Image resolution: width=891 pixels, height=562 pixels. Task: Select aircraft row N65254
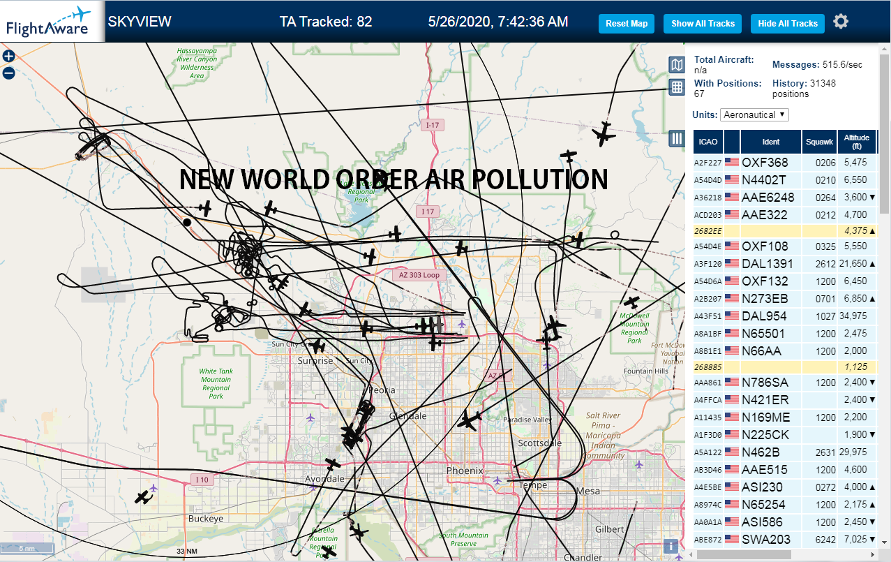(x=784, y=505)
